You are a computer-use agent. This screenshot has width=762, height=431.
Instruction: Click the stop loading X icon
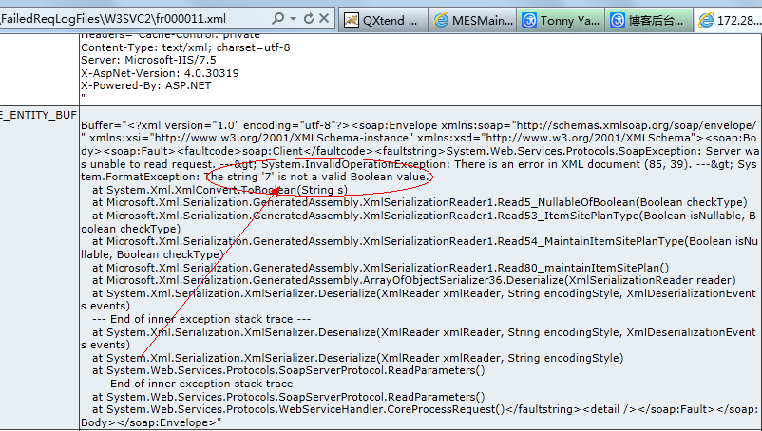324,18
